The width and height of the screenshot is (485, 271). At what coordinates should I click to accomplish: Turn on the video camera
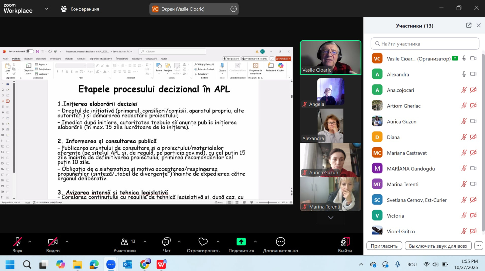tap(53, 242)
